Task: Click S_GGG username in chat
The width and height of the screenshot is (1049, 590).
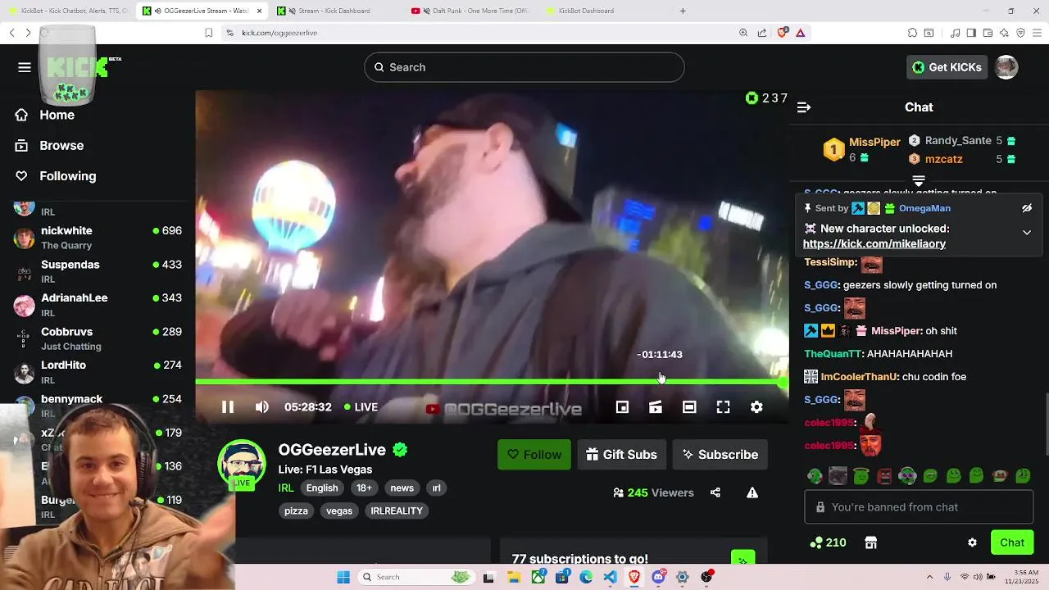Action: (x=821, y=285)
